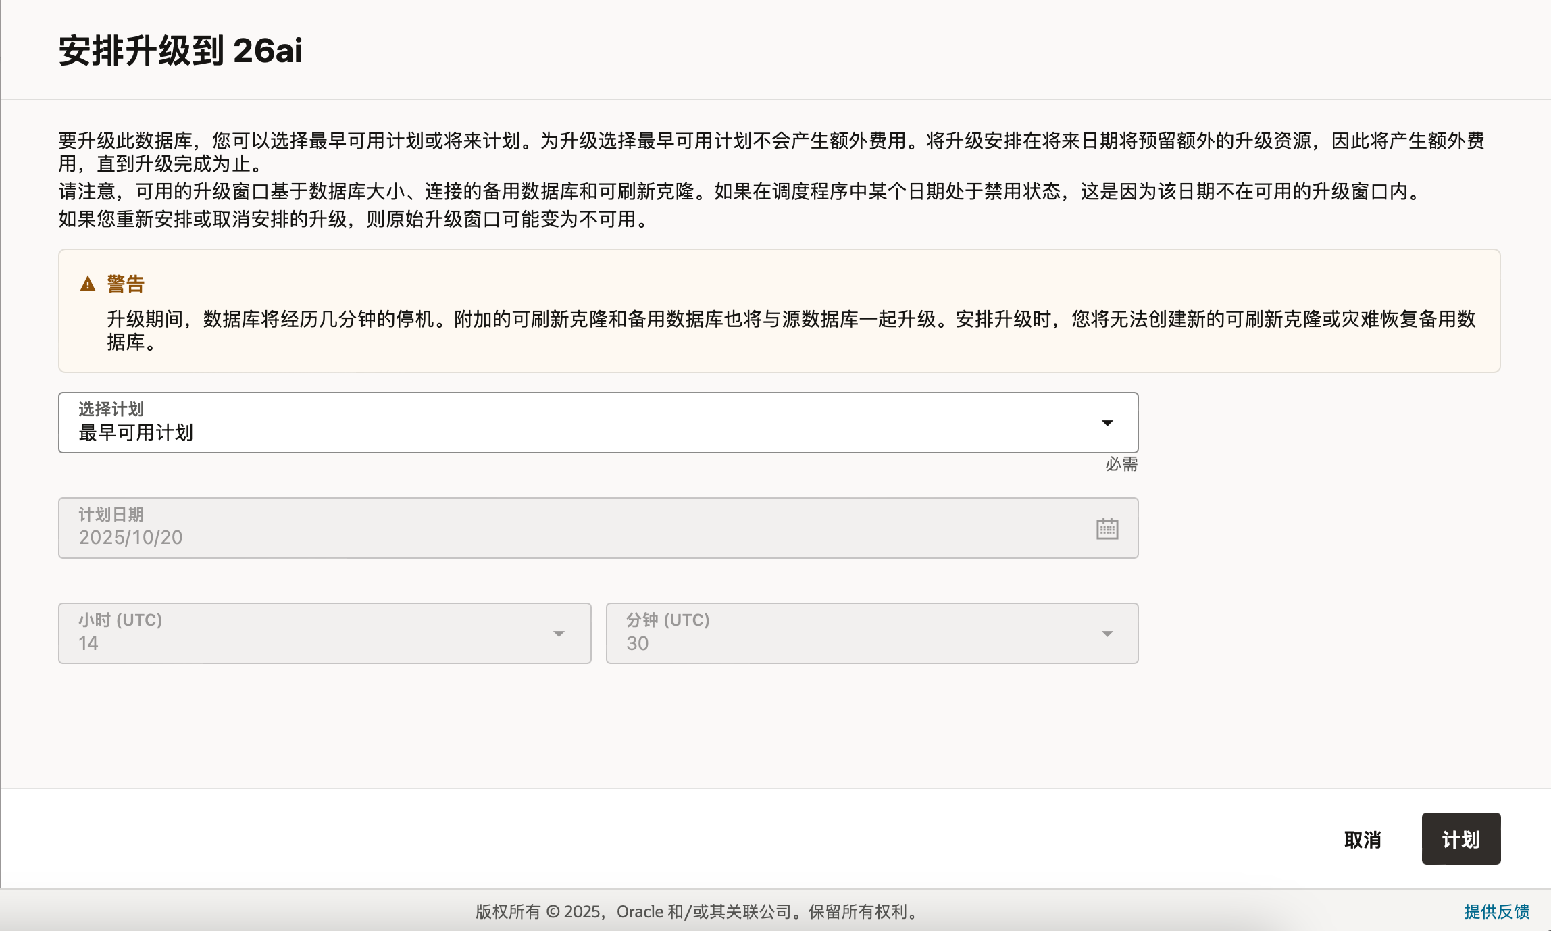Click the 警告 heading text

click(126, 284)
